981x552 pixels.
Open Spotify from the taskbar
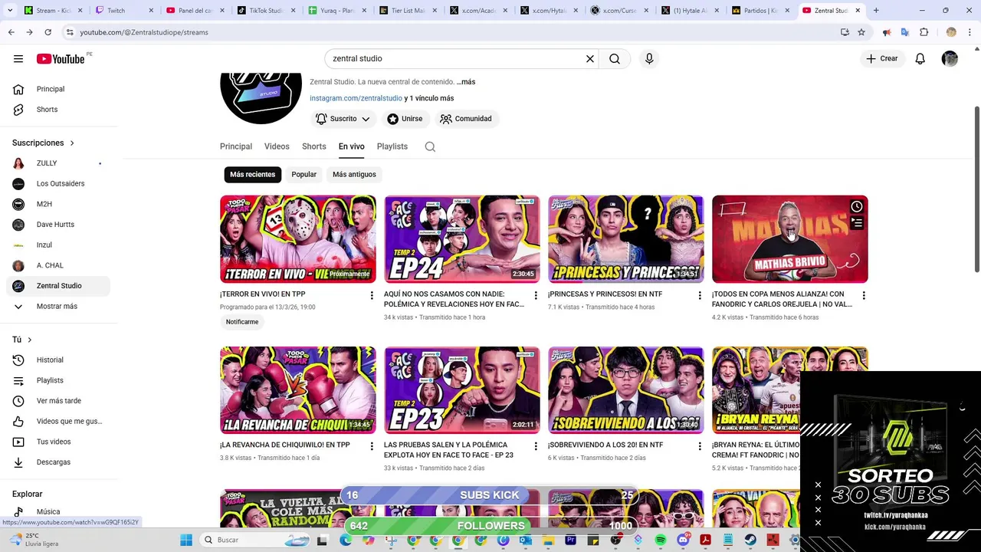[661, 540]
